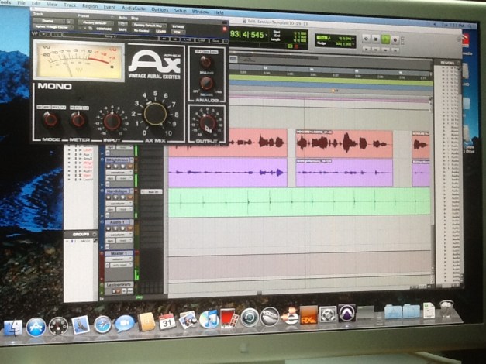Click the Waves help question mark icon
Screen dimensions: 486x364
(226, 41)
